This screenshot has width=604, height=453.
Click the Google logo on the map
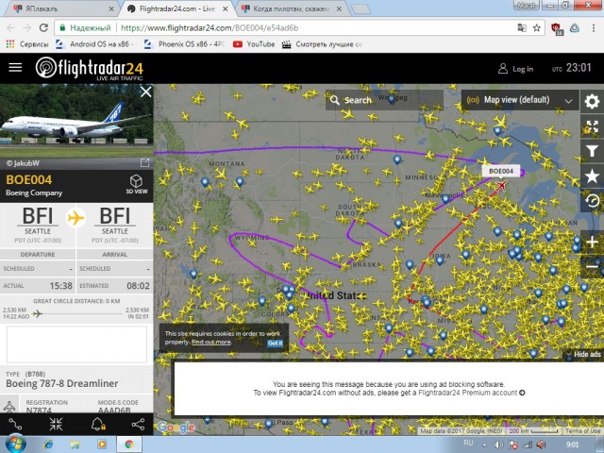[176, 427]
